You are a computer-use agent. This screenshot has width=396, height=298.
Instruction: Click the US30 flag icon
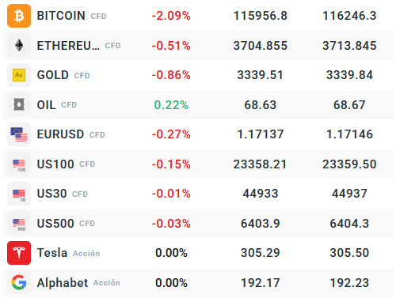19,194
